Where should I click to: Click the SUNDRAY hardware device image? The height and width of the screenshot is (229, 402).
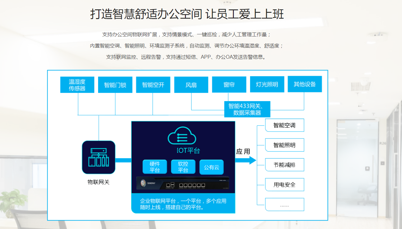(x=183, y=183)
